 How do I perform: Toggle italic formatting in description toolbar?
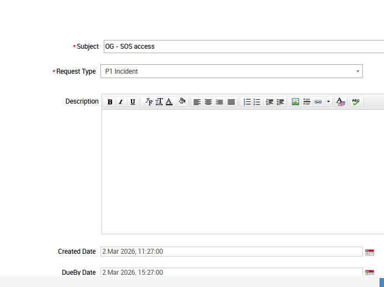point(121,102)
